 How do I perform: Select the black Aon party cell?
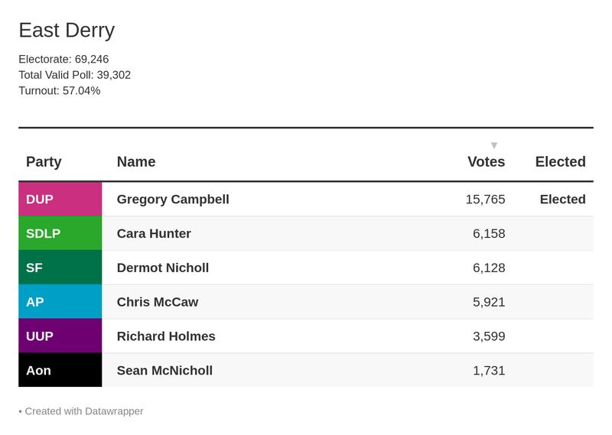(60, 371)
